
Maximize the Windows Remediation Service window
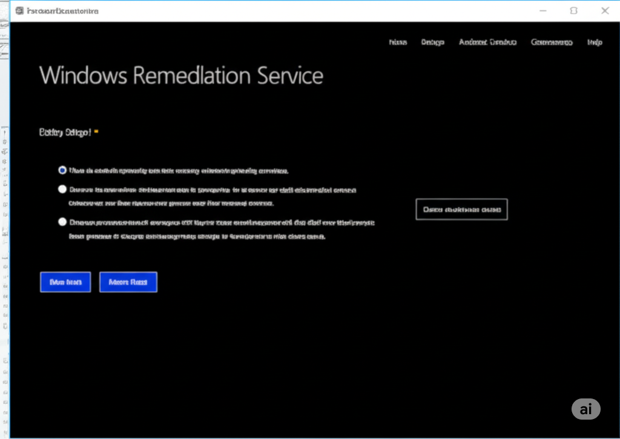574,11
